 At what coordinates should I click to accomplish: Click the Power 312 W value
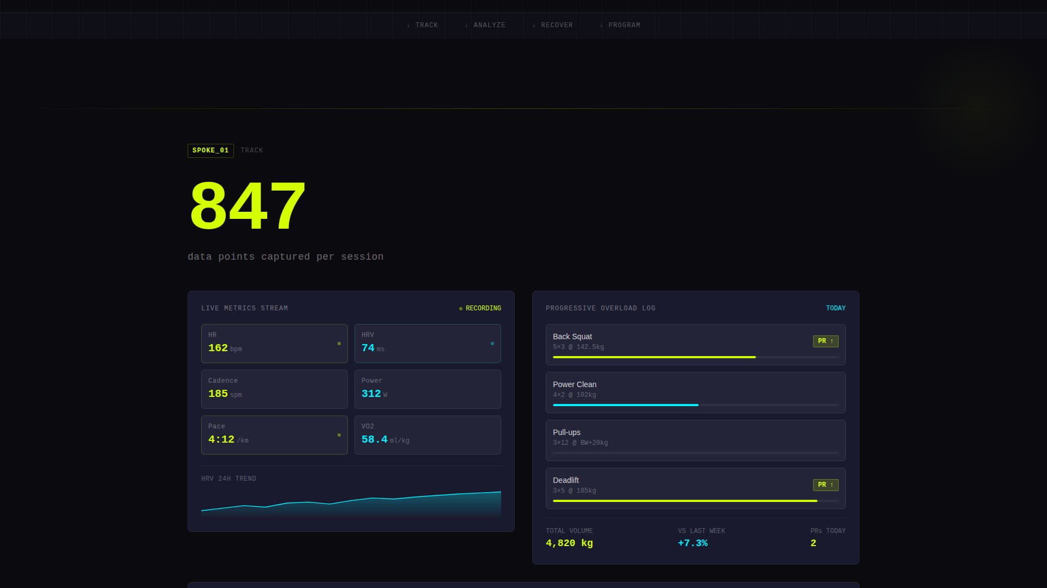coord(374,394)
